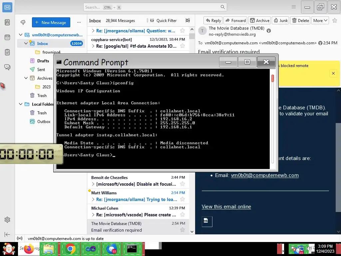
Task: Open the Calendar sidebar icon
Action: [7, 37]
